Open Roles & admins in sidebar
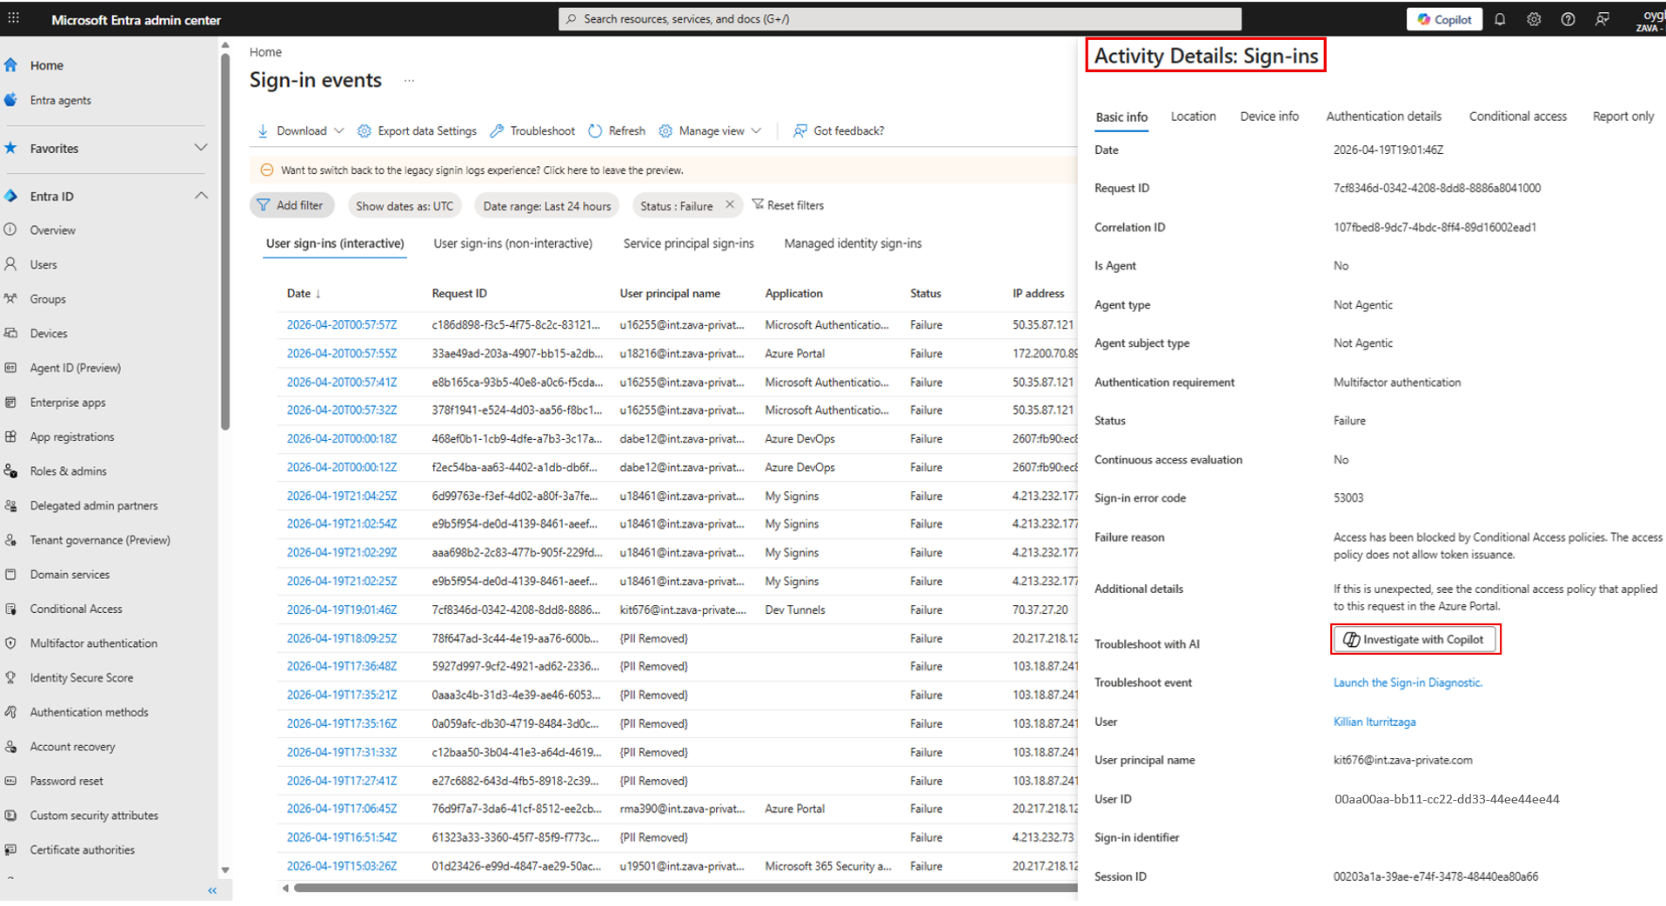 coord(69,471)
